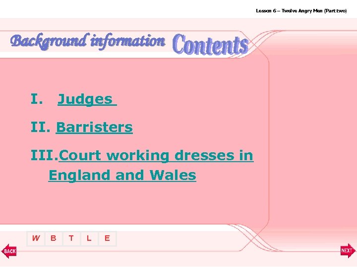Viewport: 357px width, 267px height.
Task: Click the Background information heading
Action: [88, 42]
